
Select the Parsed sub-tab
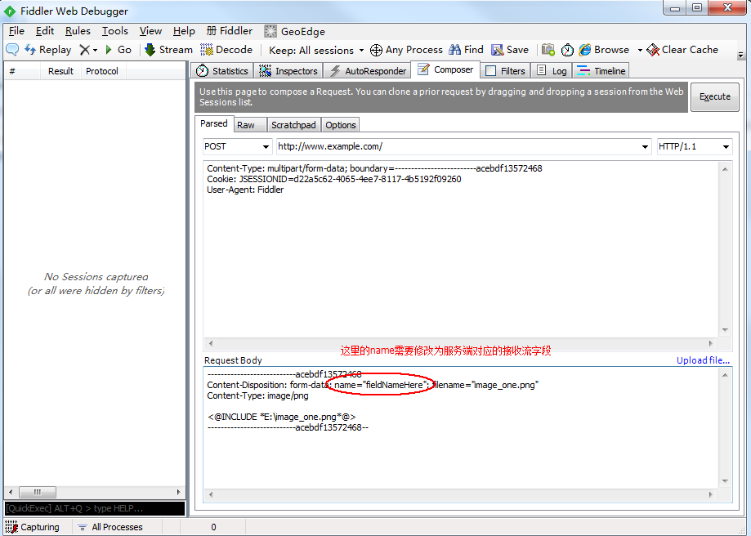[x=214, y=123]
